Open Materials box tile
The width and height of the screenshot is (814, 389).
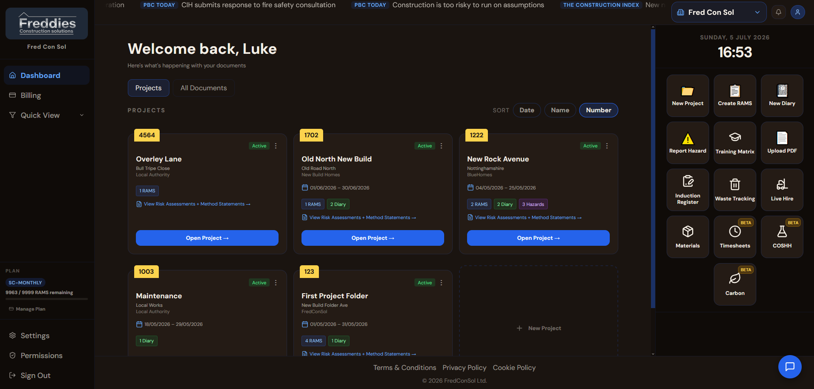[x=687, y=237]
